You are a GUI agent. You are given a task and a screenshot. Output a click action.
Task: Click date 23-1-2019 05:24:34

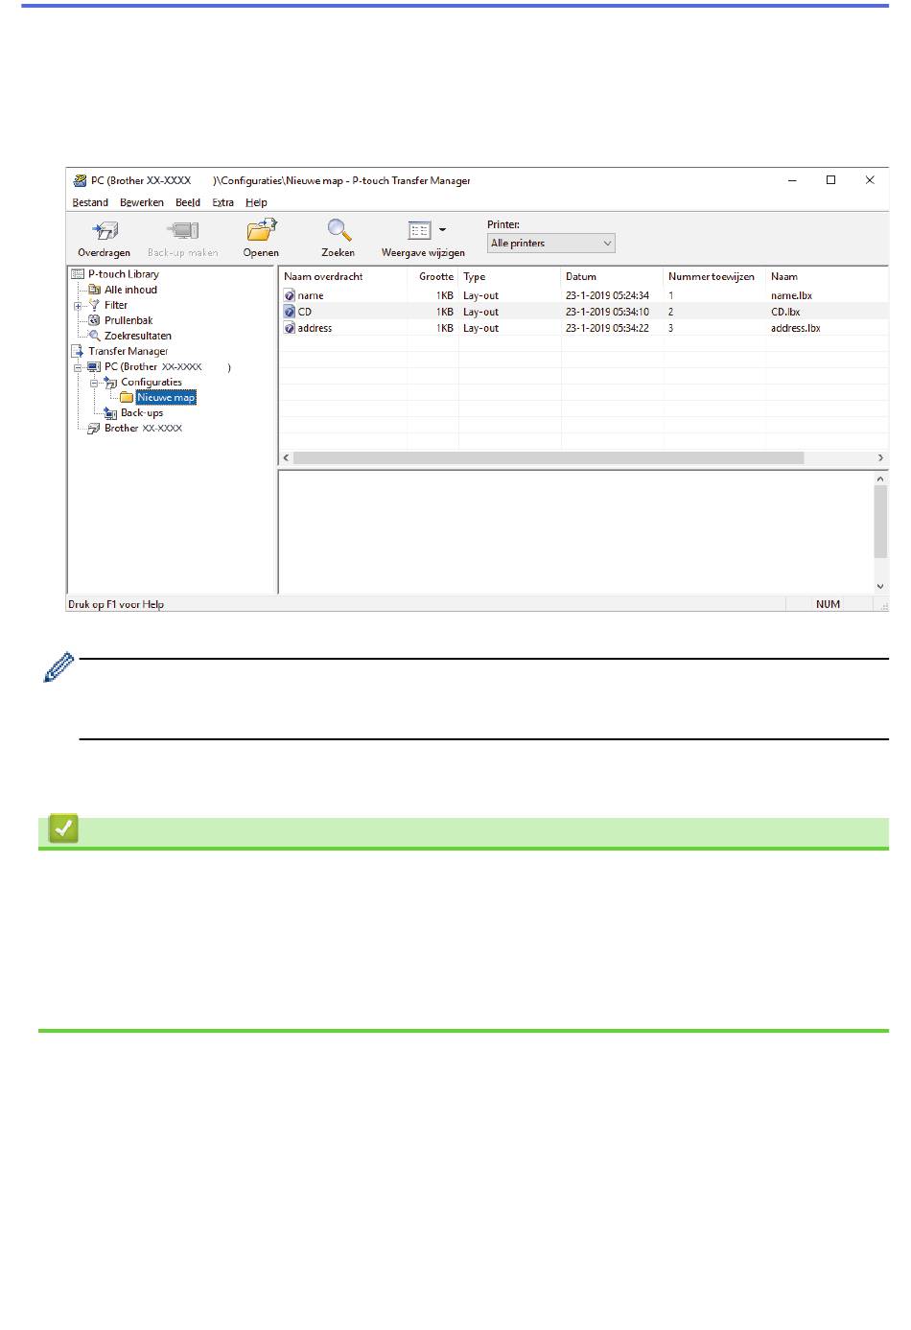click(x=607, y=296)
